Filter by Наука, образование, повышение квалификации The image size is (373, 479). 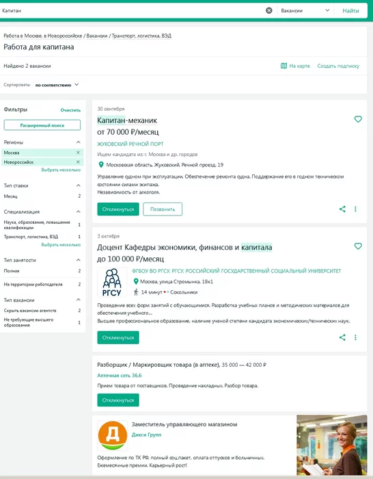click(x=42, y=225)
